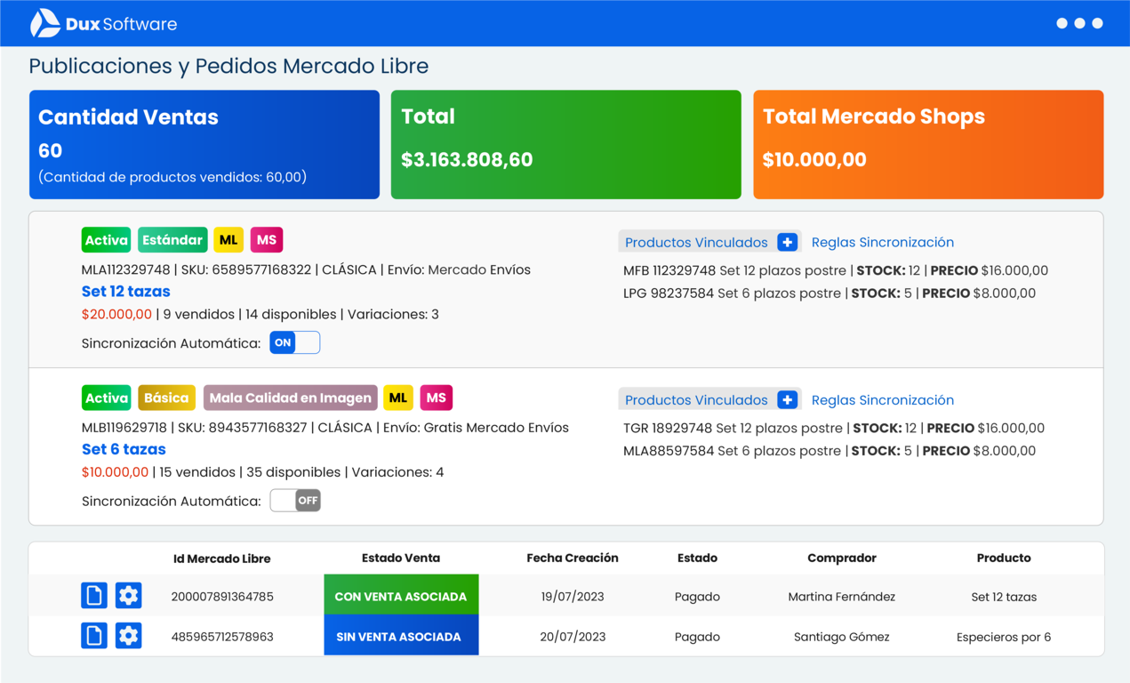This screenshot has height=683, width=1130.
Task: Add linked product for Set 6 tazas
Action: point(787,399)
